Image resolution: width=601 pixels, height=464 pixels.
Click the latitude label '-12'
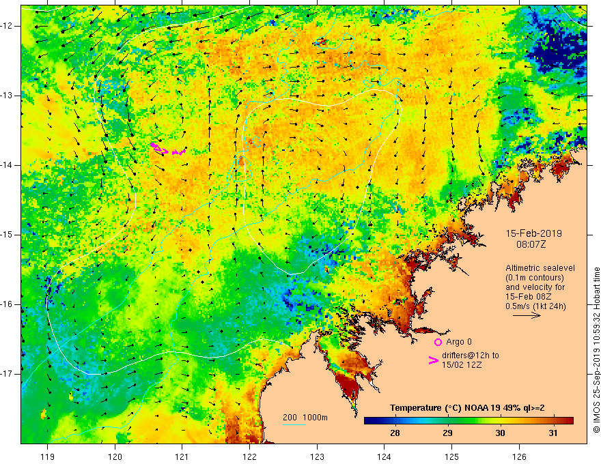tap(6, 26)
